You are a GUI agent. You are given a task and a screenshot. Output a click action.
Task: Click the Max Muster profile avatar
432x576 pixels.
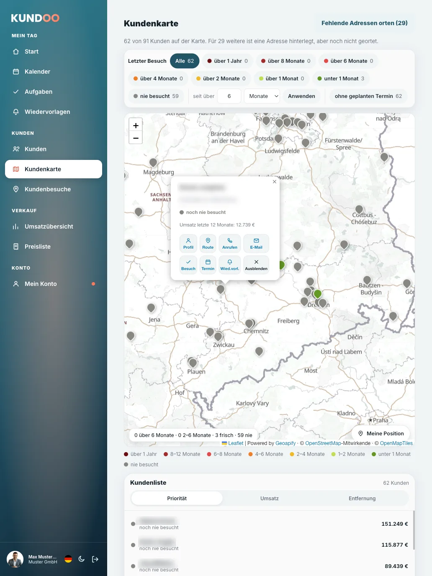point(15,559)
